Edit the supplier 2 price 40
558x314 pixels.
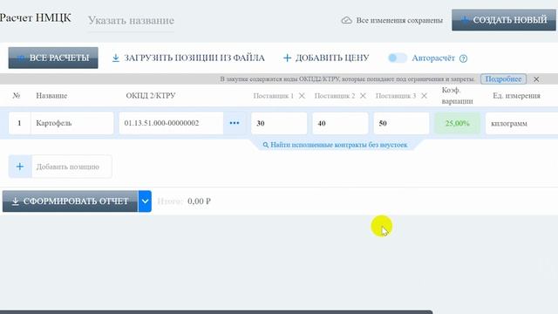(340, 124)
